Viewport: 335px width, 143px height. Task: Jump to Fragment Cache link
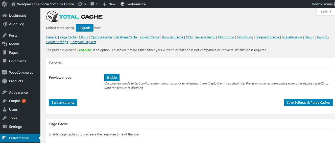[x=267, y=37]
